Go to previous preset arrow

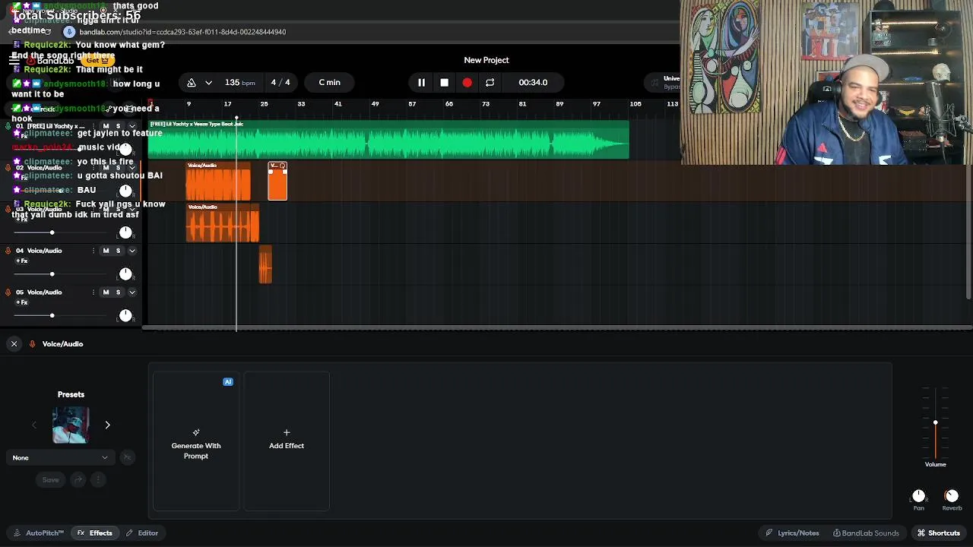33,425
